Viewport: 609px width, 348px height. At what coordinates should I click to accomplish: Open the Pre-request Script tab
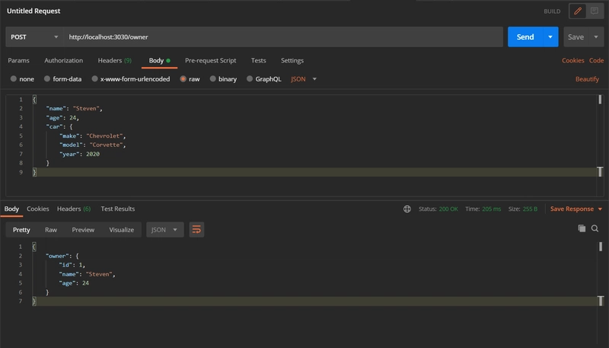point(211,61)
